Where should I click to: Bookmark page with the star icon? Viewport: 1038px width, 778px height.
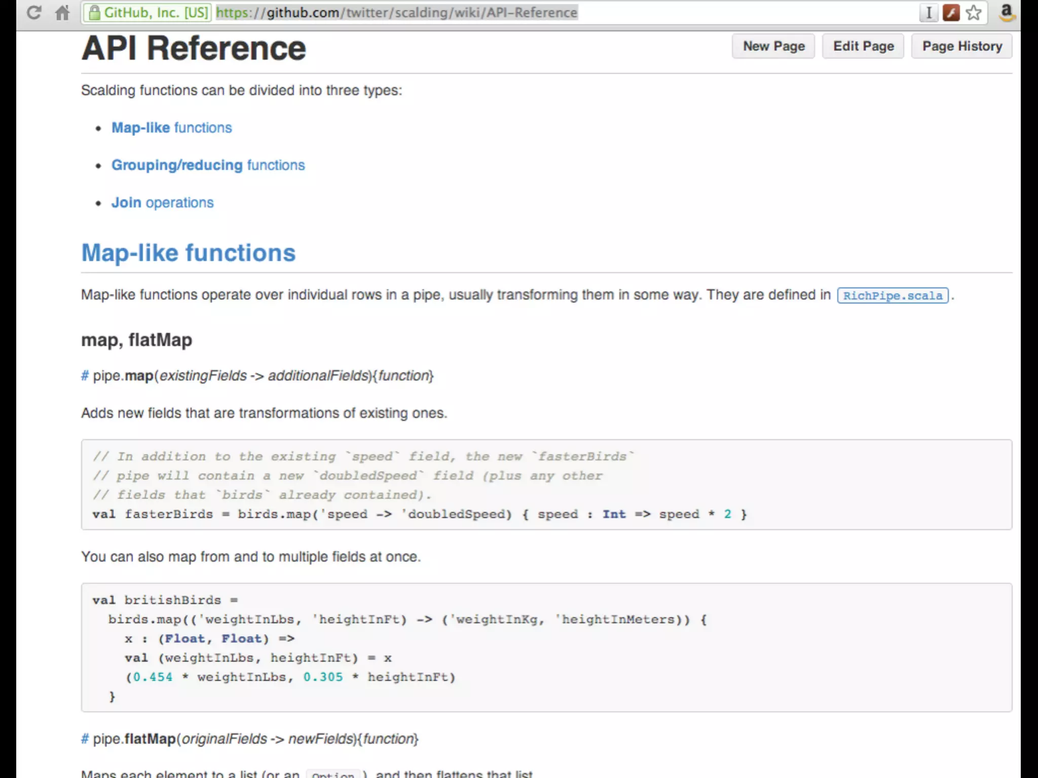pyautogui.click(x=974, y=13)
